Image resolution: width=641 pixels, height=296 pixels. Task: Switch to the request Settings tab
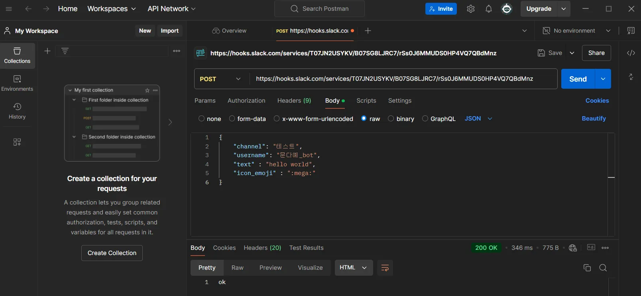tap(400, 101)
